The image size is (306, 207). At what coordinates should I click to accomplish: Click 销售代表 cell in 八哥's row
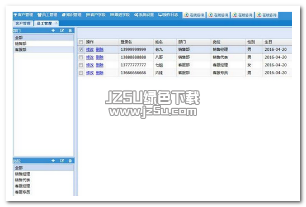click(x=220, y=57)
